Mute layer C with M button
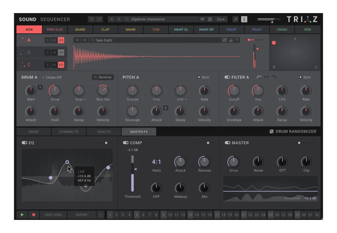The image size is (337, 233). tap(54, 65)
